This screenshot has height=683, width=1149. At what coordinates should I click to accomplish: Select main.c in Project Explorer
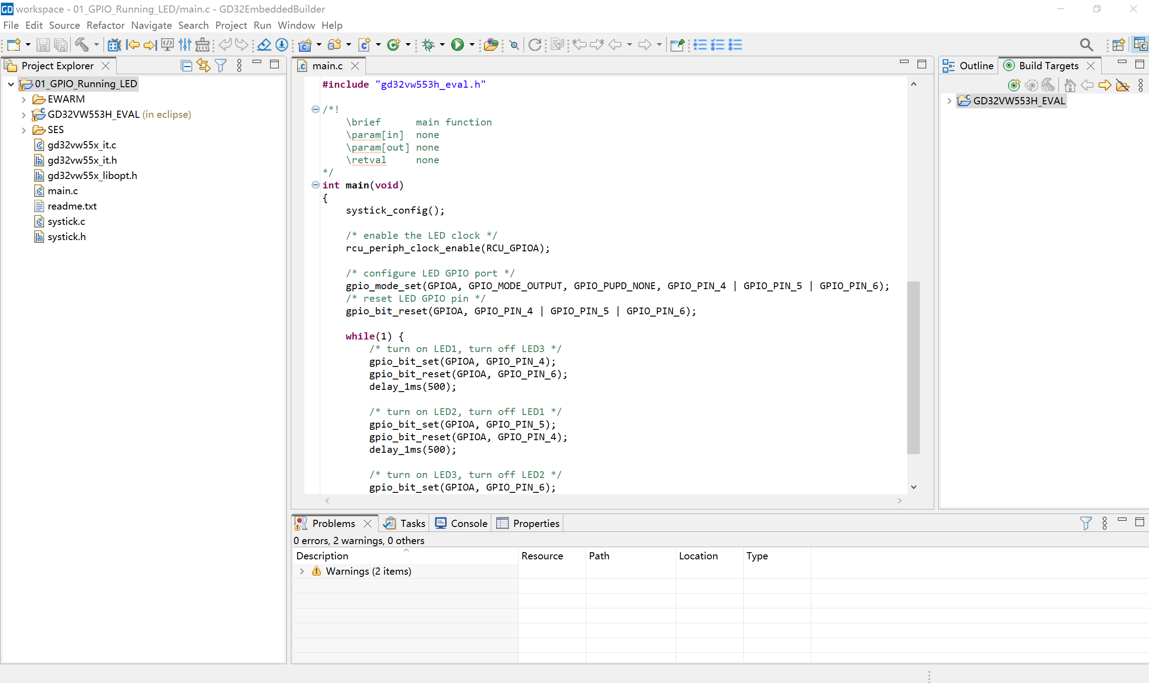coord(63,191)
